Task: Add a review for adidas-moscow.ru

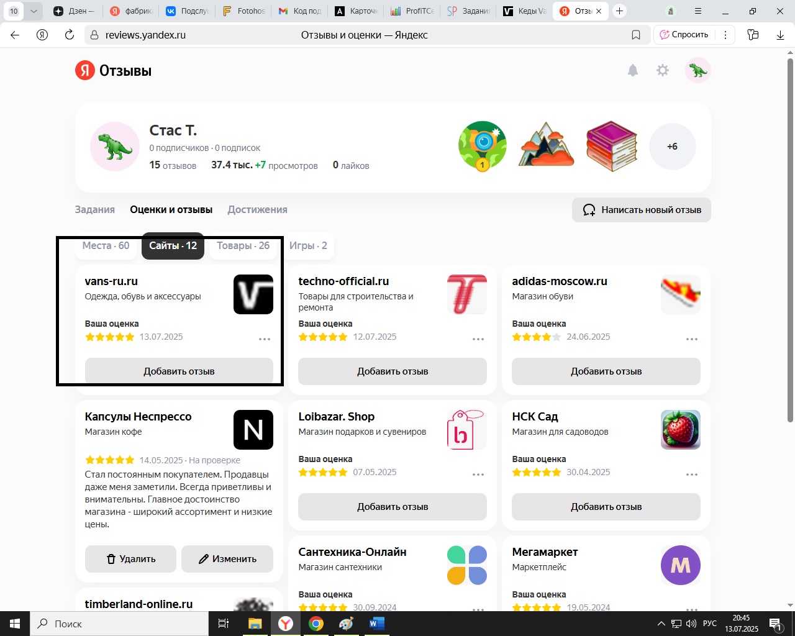Action: 606,371
